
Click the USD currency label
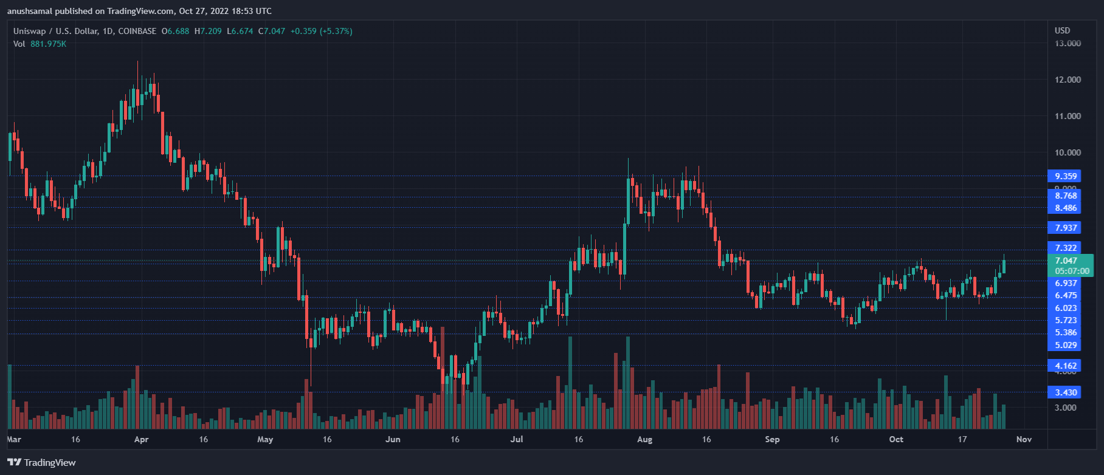point(1062,30)
